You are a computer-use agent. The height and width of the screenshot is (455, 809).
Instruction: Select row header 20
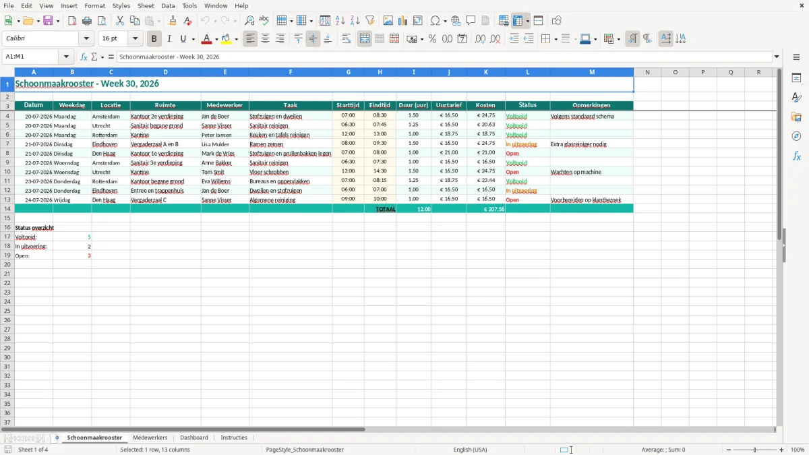(x=7, y=265)
